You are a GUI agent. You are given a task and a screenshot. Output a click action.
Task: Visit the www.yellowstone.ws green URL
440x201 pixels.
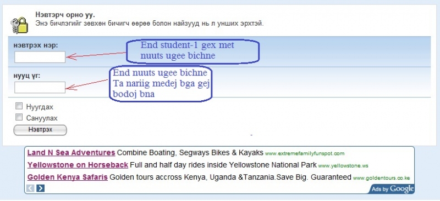tap(343, 166)
